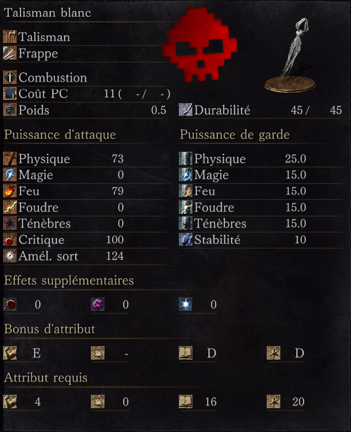
Task: Click the Frappe attack type icon
Action: [10, 53]
